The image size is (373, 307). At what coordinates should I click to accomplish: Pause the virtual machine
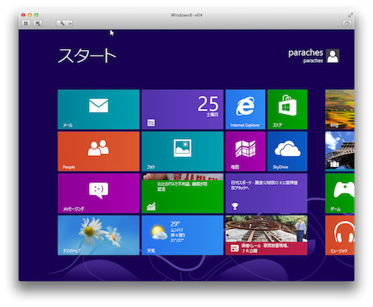[26, 24]
